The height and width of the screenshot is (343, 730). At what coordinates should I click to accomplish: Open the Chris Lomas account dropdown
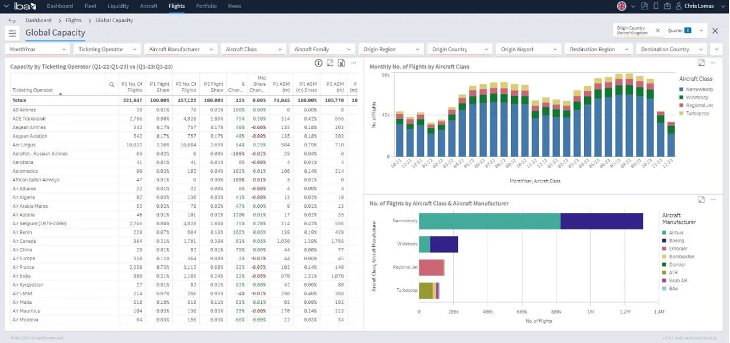point(723,6)
